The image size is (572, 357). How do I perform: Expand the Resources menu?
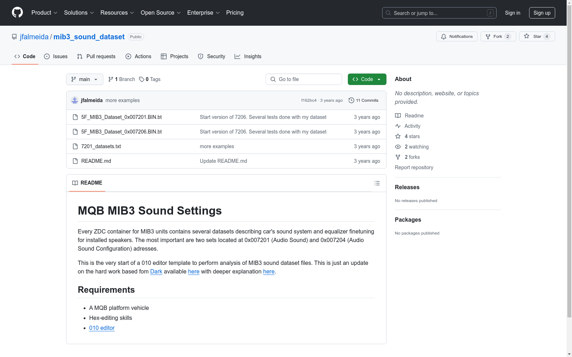(x=117, y=12)
